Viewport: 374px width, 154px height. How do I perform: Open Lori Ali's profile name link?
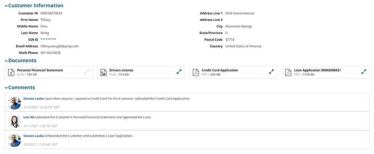[29, 117]
